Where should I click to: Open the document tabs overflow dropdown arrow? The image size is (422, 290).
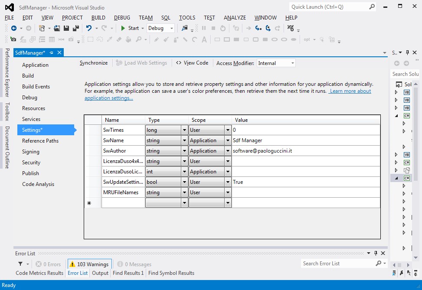click(x=385, y=53)
